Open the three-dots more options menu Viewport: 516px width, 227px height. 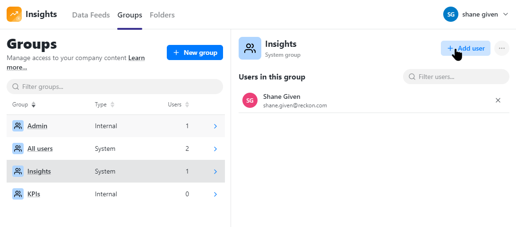coord(501,48)
